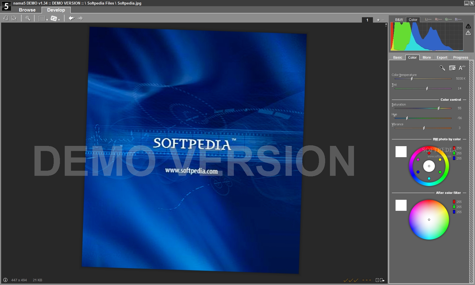This screenshot has height=285, width=475.
Task: Select green dot on BW color wheel
Action: tap(440, 172)
